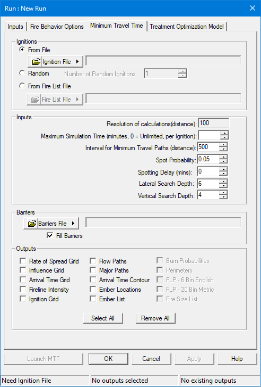Click the OK button
This screenshot has height=387, width=261.
[x=108, y=359]
